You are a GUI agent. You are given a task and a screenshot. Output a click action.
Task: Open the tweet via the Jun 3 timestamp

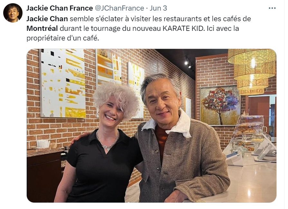click(x=158, y=8)
